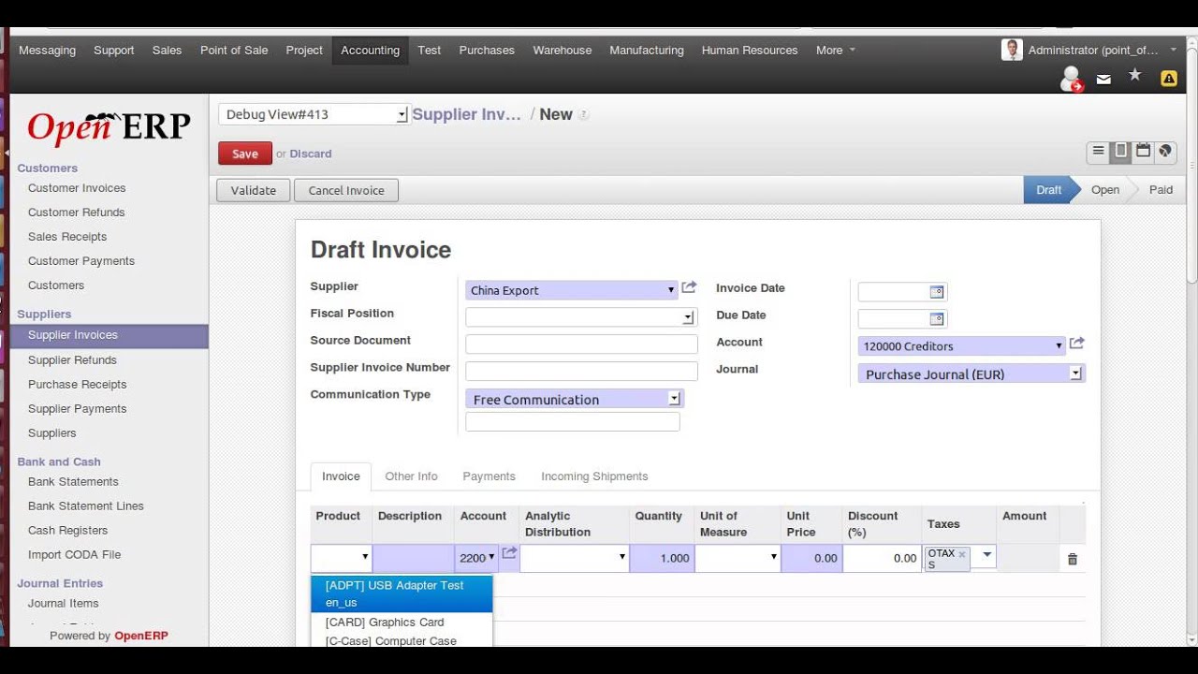Image resolution: width=1198 pixels, height=674 pixels.
Task: Switch to Incoming Shipments tab
Action: (x=595, y=476)
